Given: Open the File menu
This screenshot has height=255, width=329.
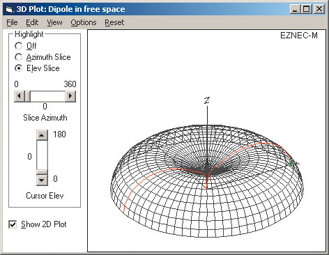Looking at the screenshot, I should coord(12,22).
